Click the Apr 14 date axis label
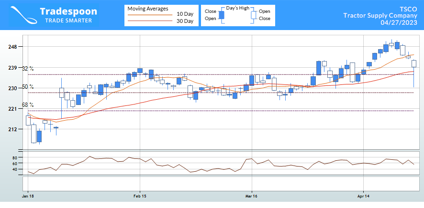Viewport: 424px width, 208px height. [x=364, y=196]
